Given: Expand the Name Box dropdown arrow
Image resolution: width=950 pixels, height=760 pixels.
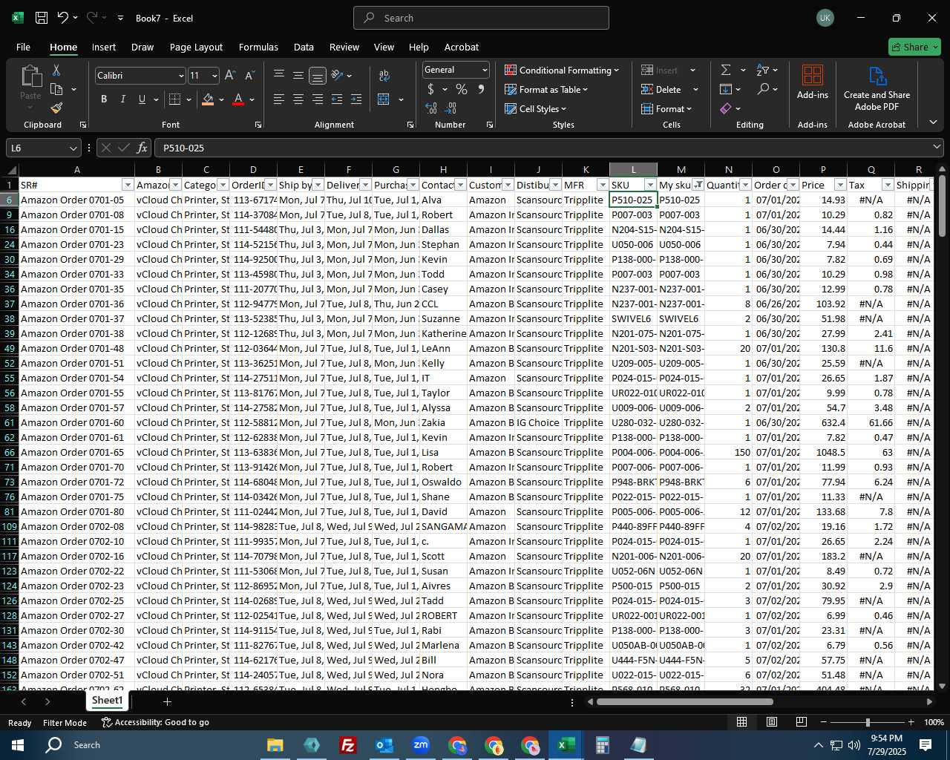Looking at the screenshot, I should pos(73,148).
